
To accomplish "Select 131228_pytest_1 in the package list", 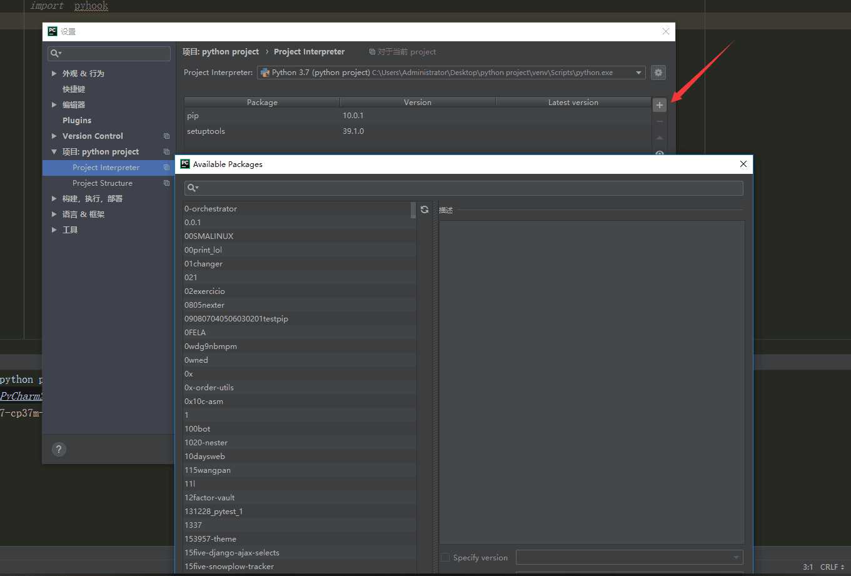I will [300, 512].
